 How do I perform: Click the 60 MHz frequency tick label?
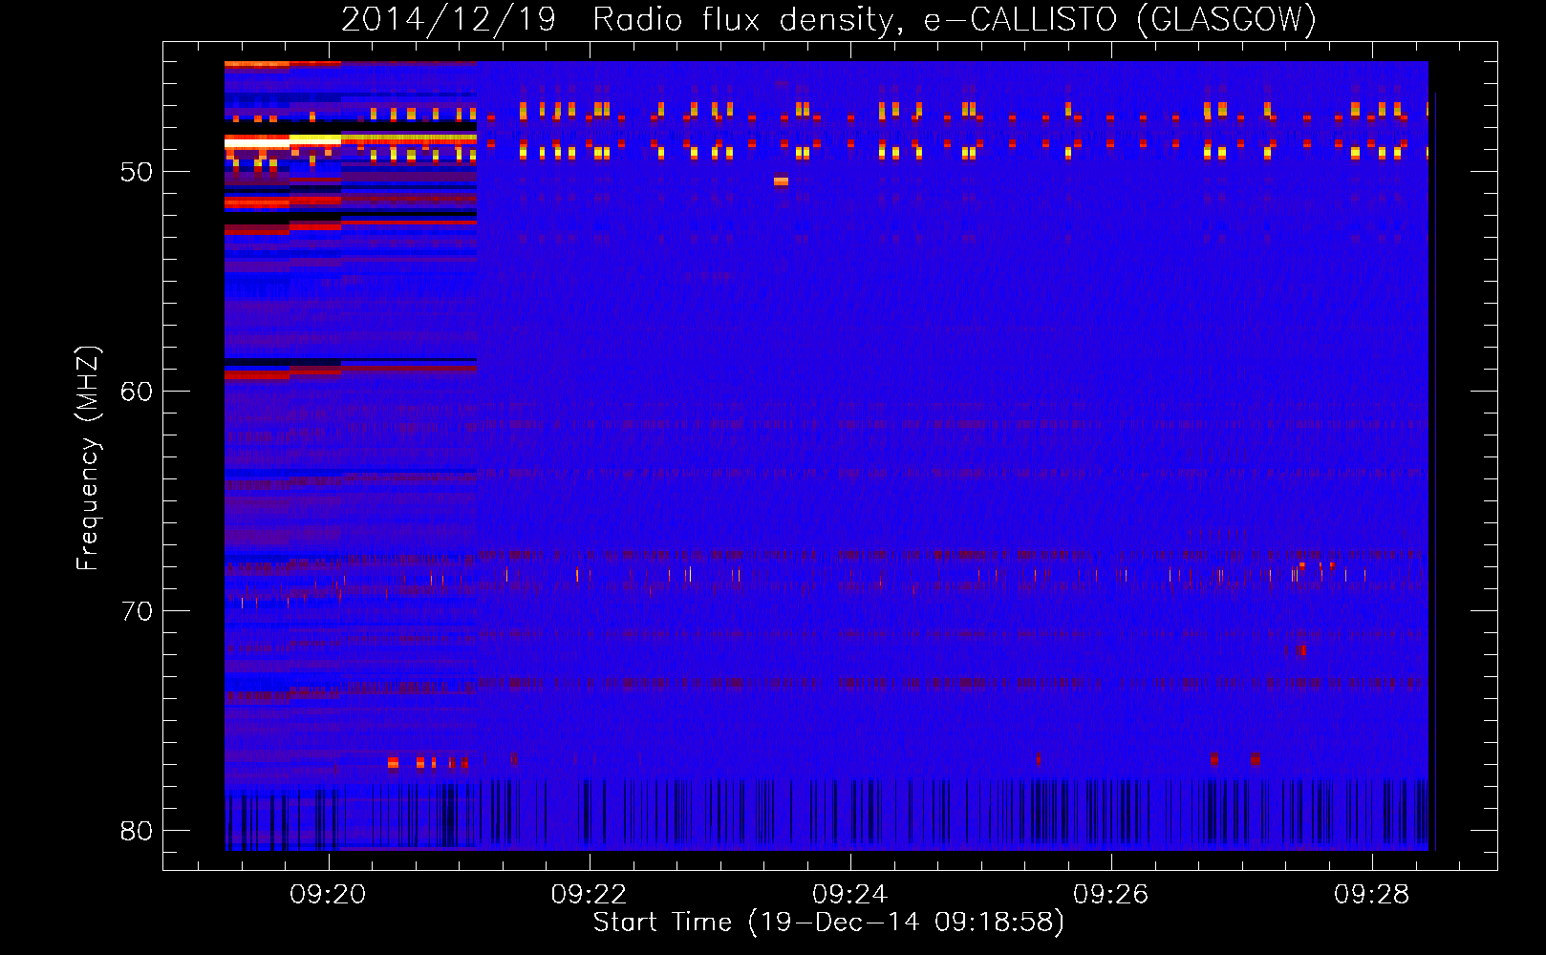[x=137, y=392]
